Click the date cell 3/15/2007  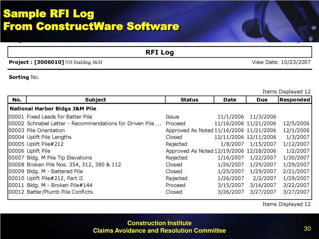coord(231,185)
